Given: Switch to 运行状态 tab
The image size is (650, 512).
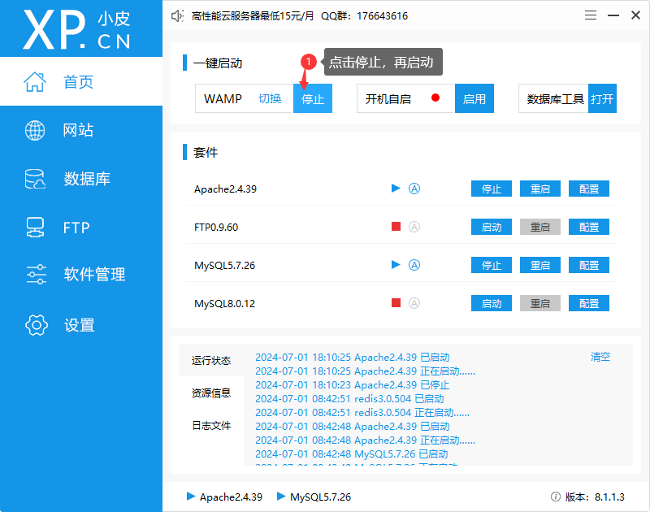Looking at the screenshot, I should [211, 360].
